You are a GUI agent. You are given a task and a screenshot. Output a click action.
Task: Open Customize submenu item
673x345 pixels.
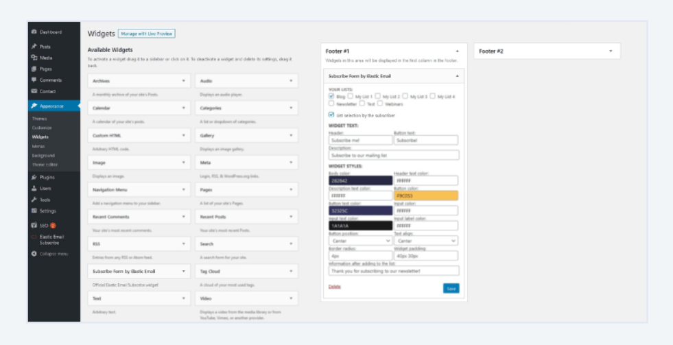click(x=42, y=128)
